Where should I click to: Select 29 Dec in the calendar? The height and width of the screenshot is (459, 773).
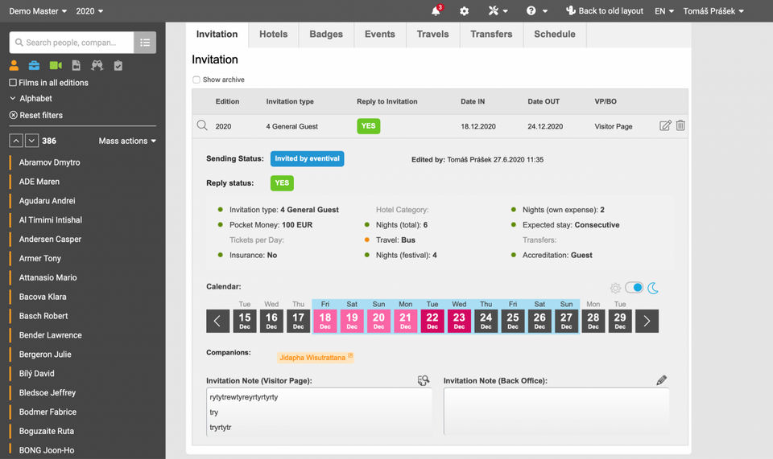tap(620, 321)
